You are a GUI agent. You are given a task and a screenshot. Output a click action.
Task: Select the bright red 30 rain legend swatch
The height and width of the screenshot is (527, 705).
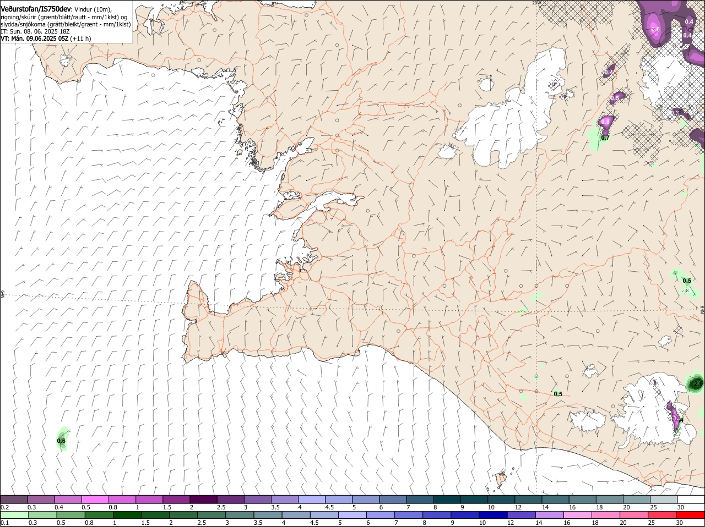pos(691,515)
